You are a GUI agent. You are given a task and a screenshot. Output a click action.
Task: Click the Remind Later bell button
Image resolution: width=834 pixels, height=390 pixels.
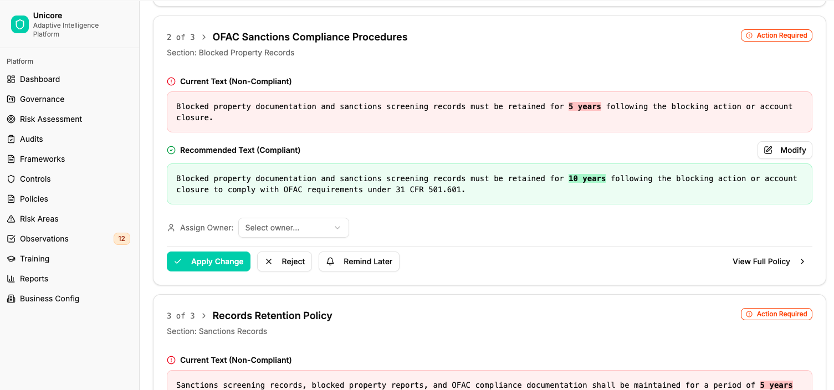tap(359, 261)
